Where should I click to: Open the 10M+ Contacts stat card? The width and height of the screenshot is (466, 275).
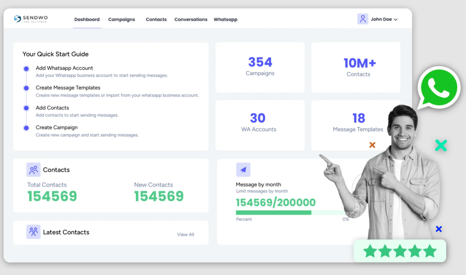356,67
